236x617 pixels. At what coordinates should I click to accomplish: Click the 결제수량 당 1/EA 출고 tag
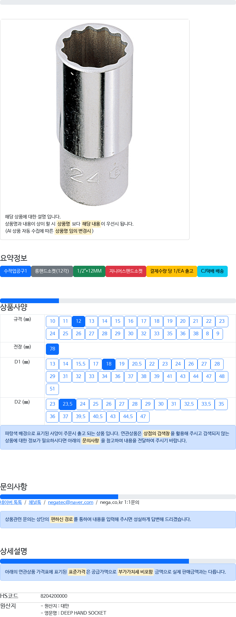pyautogui.click(x=172, y=271)
